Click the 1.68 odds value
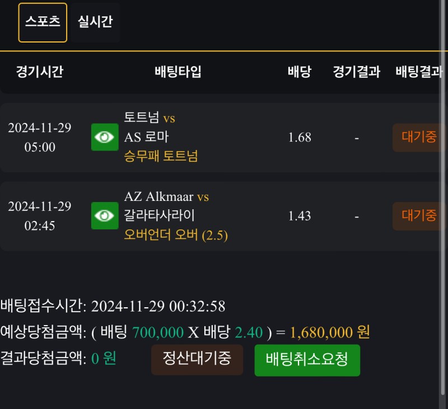The height and width of the screenshot is (409, 448). [x=299, y=137]
